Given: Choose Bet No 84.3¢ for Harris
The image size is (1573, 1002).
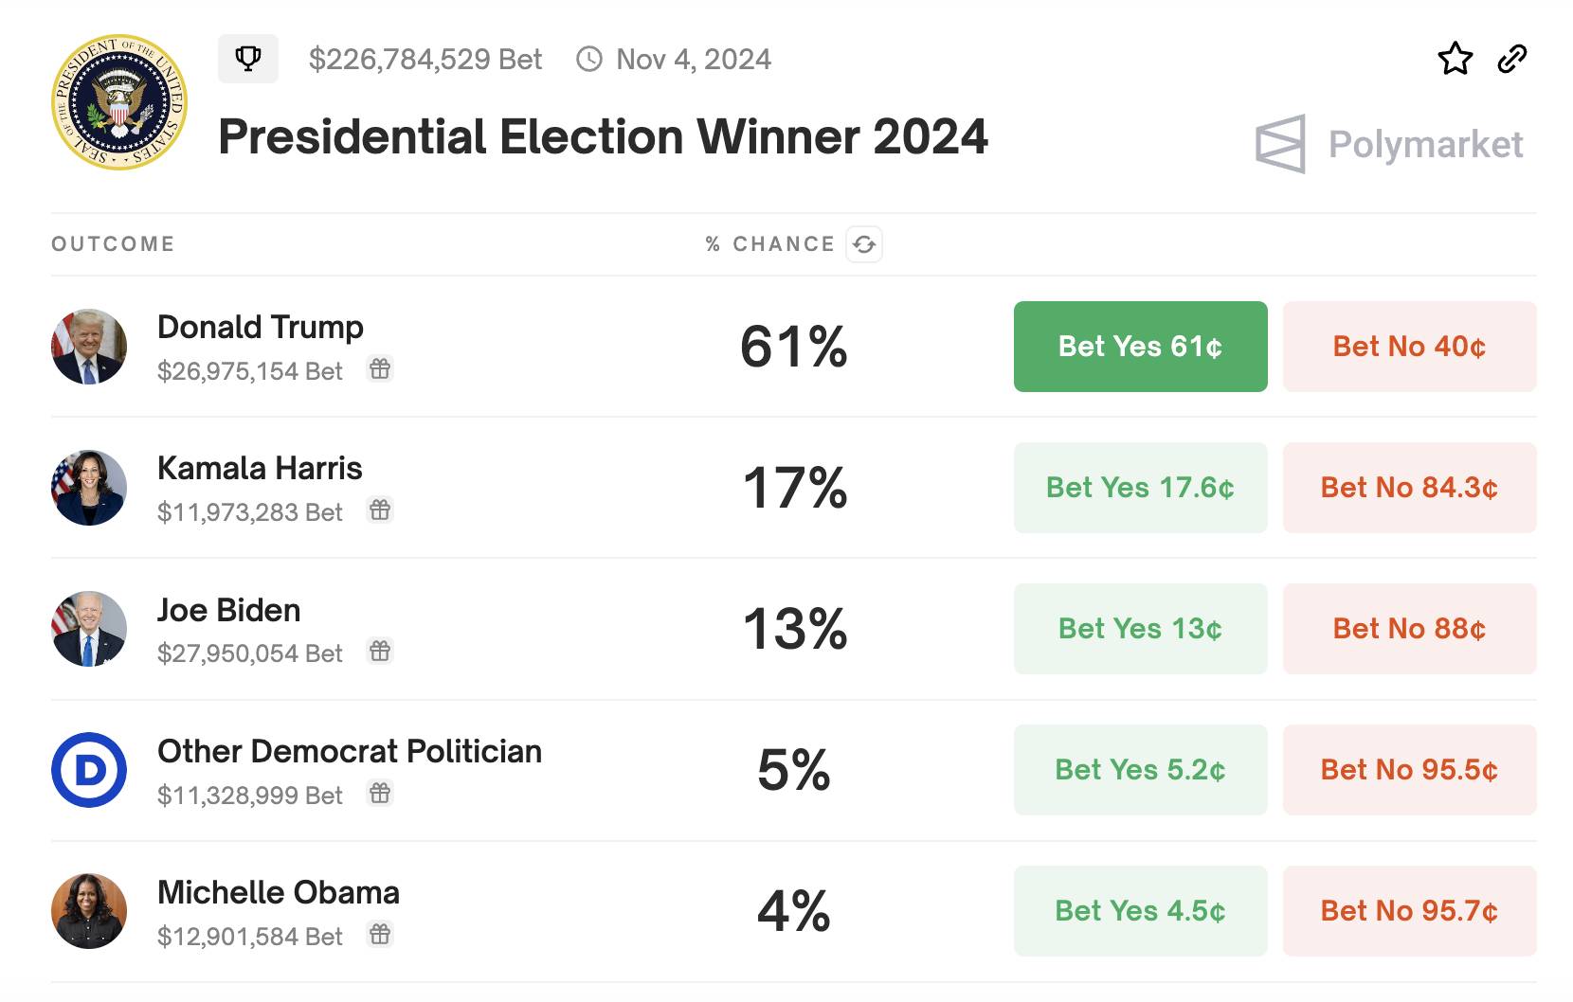Looking at the screenshot, I should pos(1409,488).
